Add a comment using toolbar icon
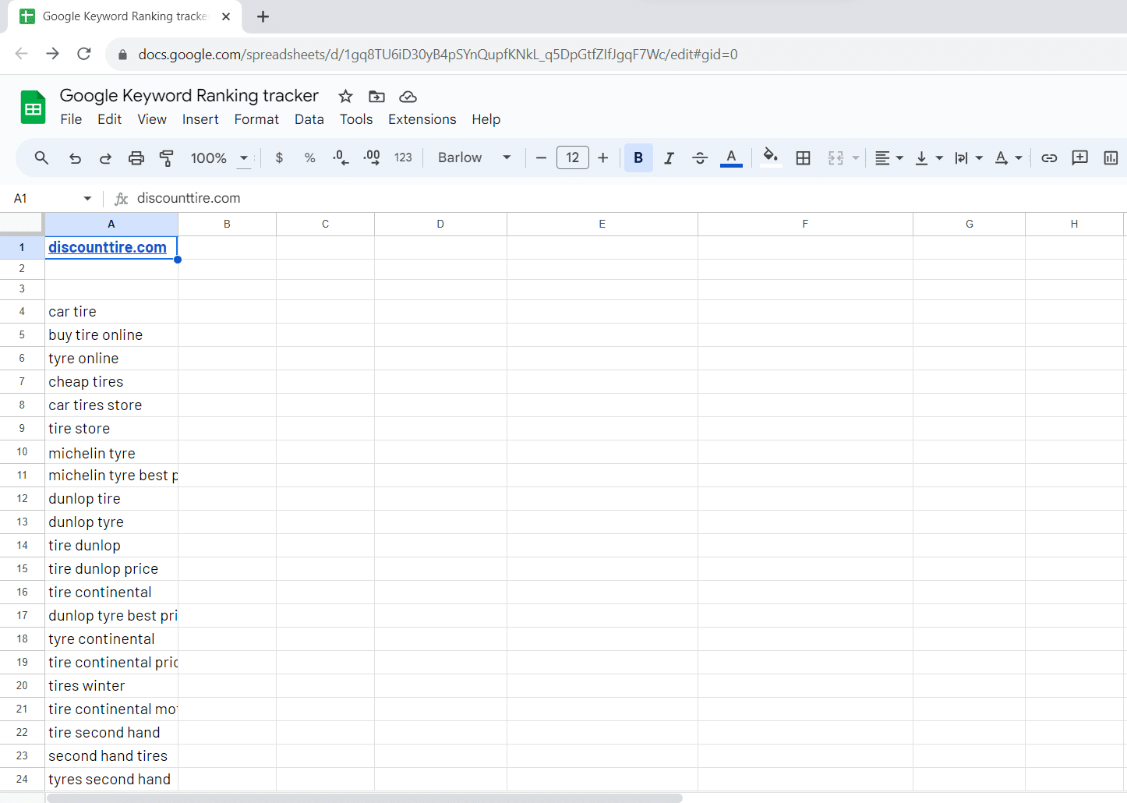 [x=1079, y=158]
